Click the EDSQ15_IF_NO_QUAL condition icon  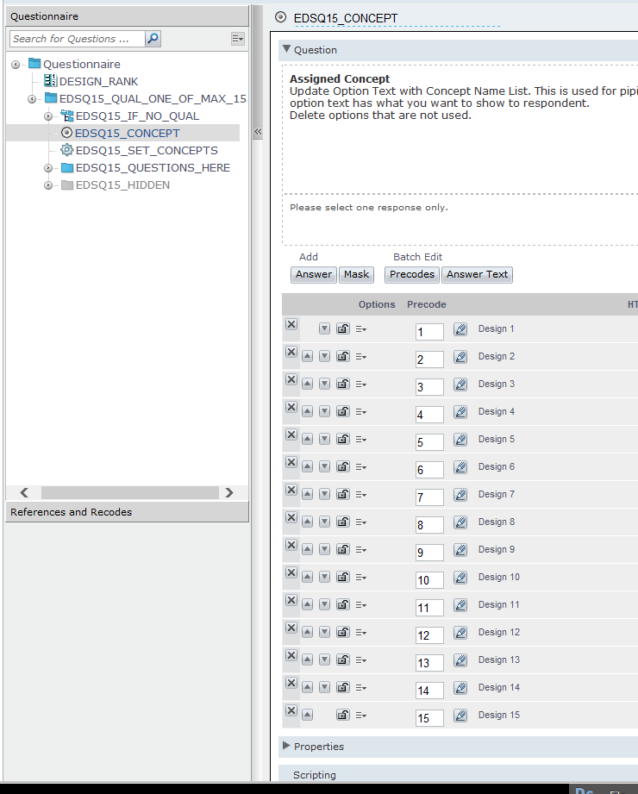(x=67, y=116)
